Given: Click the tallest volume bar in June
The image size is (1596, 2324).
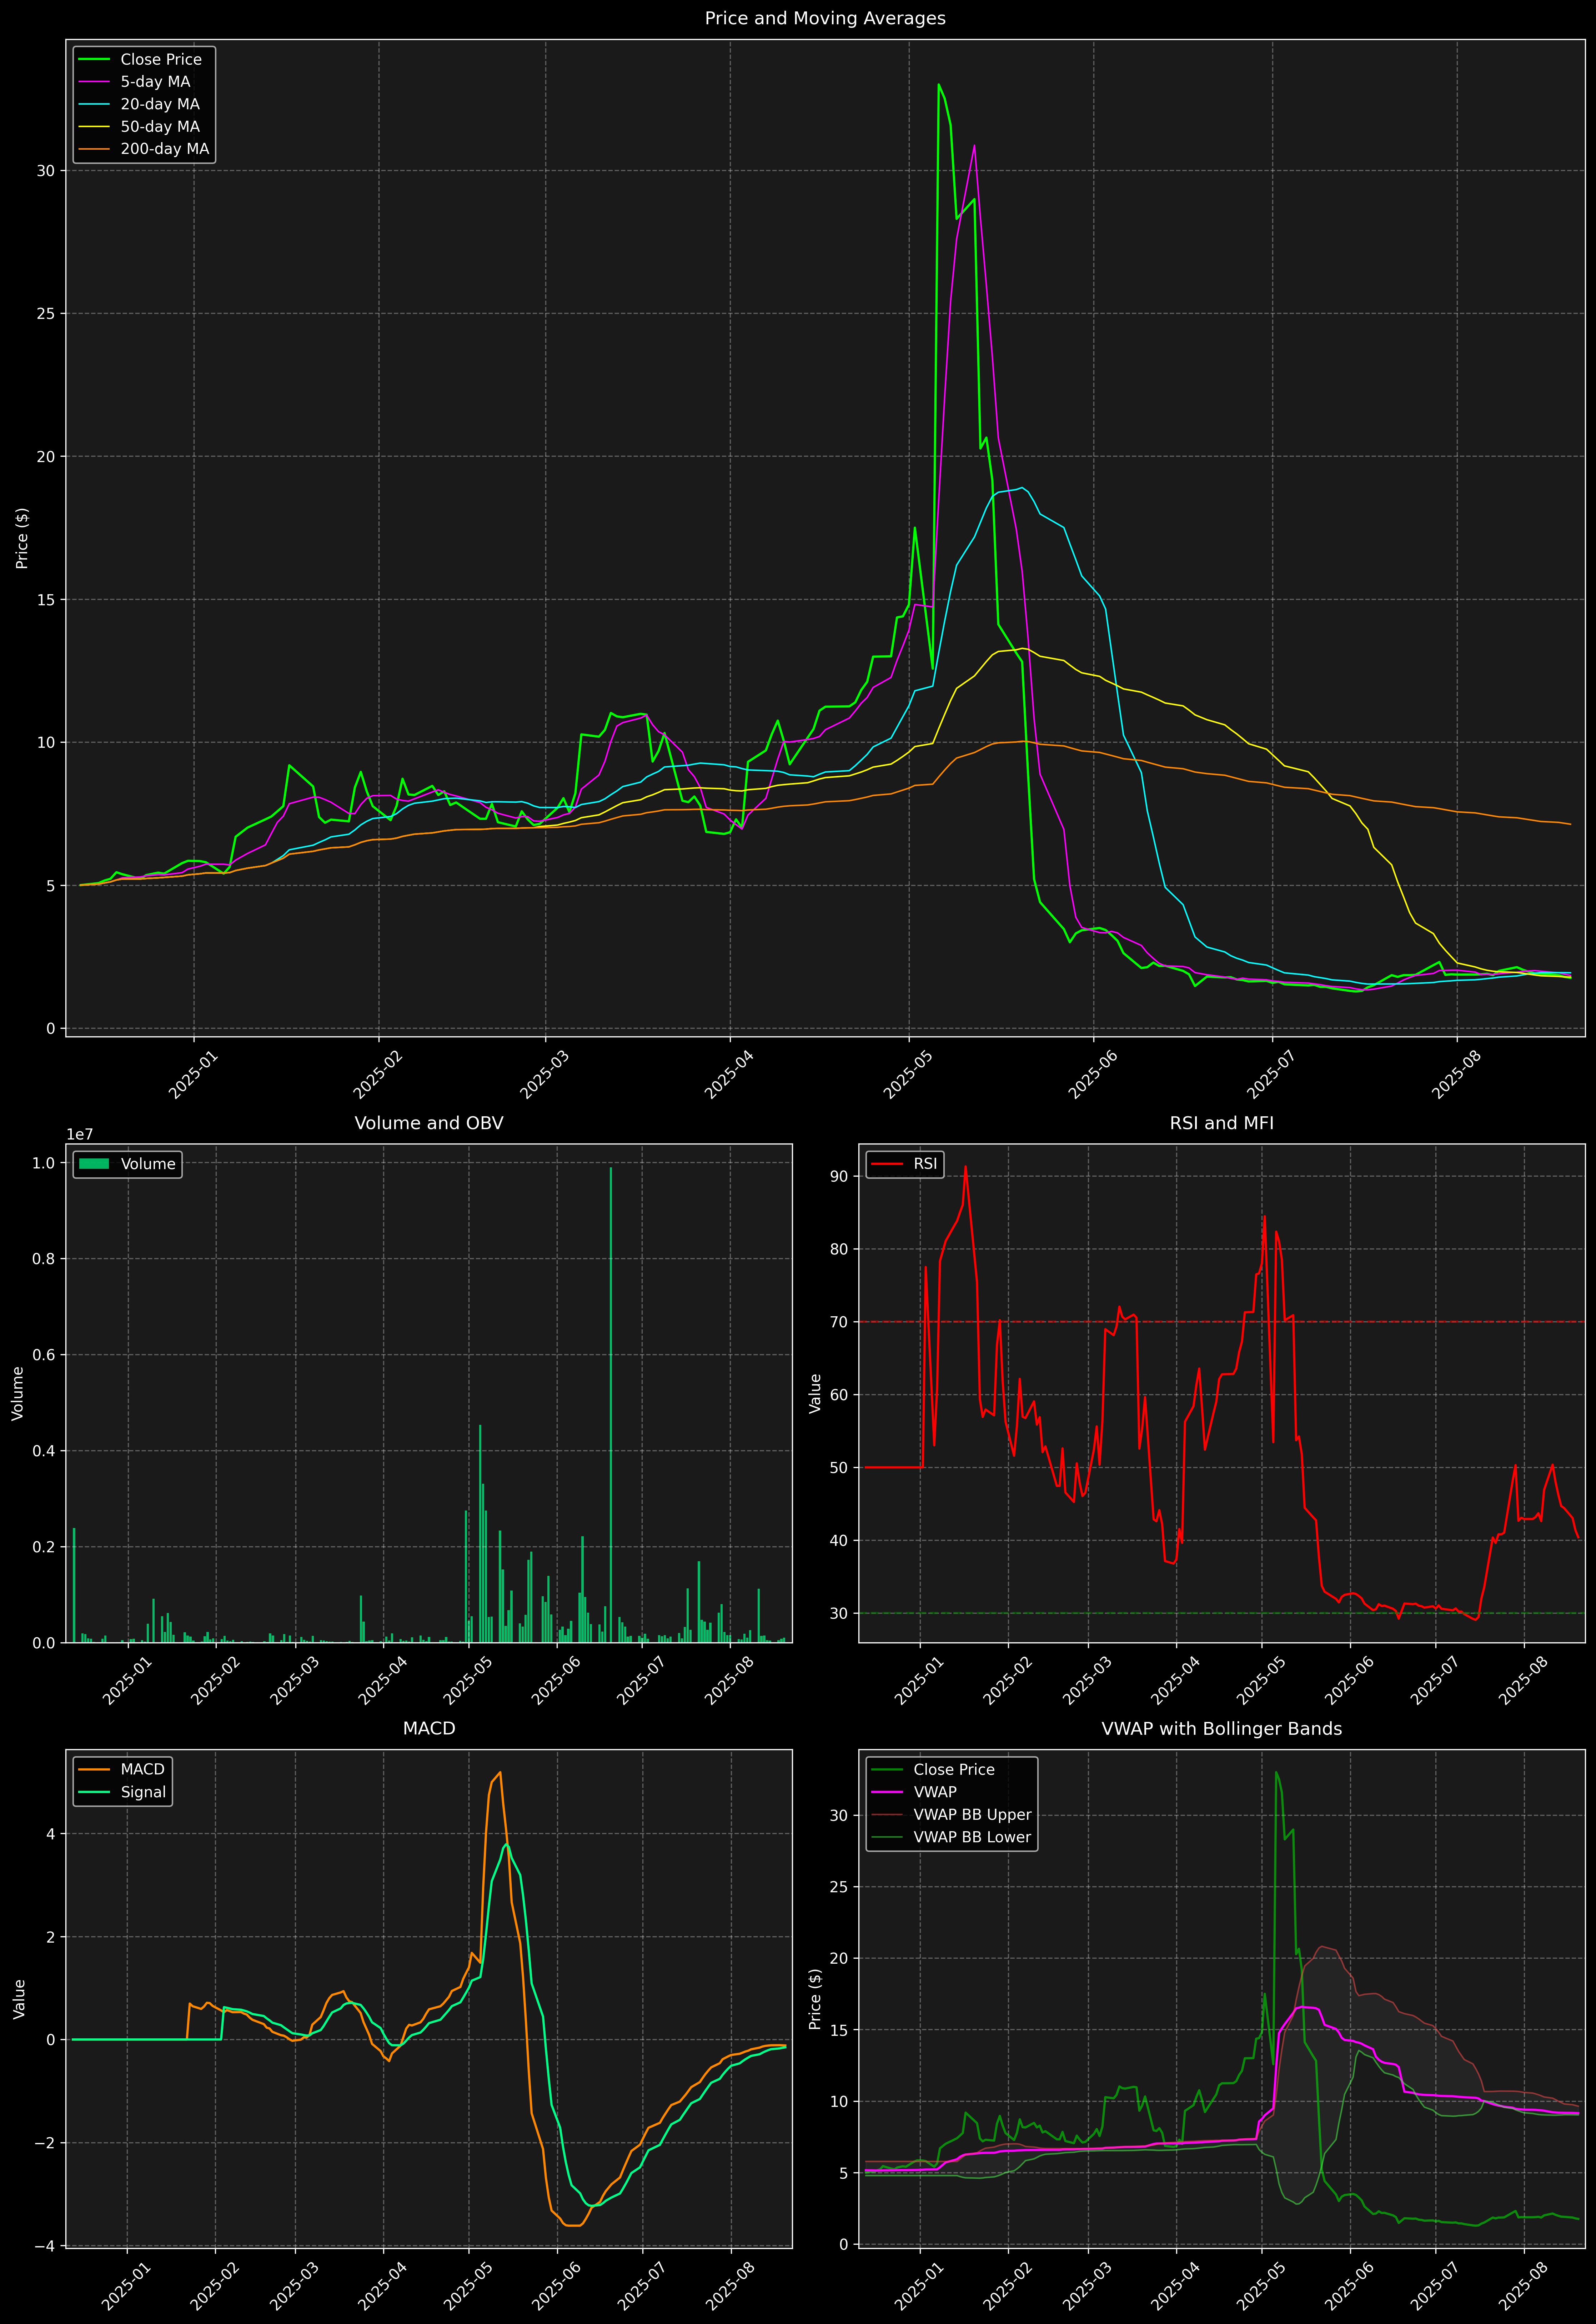Looking at the screenshot, I should [x=611, y=1400].
